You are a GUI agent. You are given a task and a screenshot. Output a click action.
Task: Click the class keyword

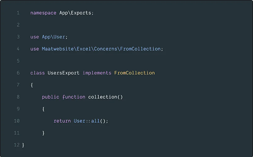[37, 73]
